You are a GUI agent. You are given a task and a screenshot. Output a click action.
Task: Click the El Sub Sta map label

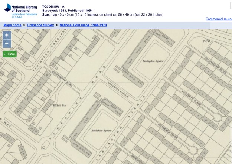[59, 105]
